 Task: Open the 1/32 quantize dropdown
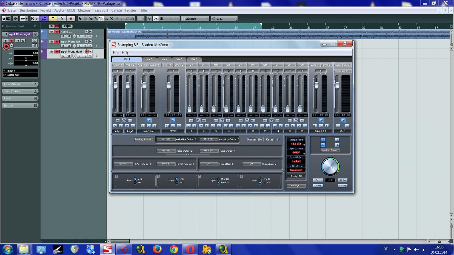tap(224, 18)
